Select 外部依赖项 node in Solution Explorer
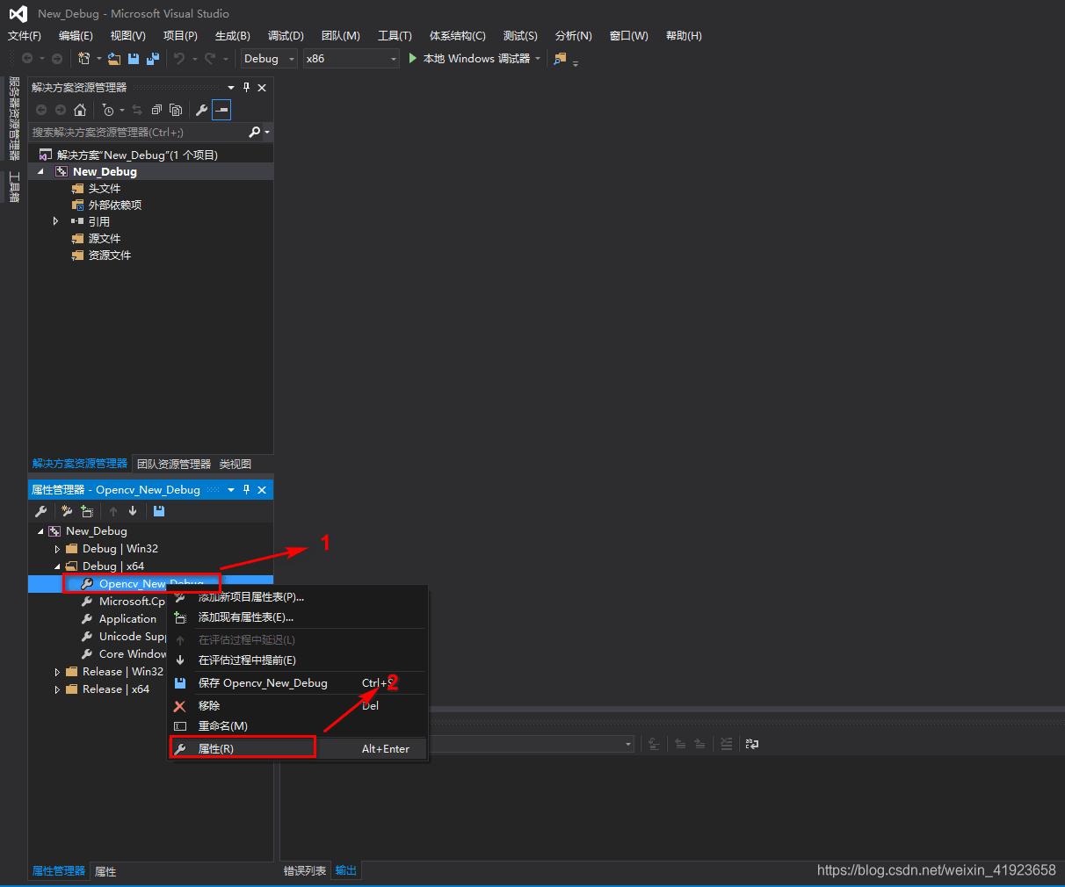The width and height of the screenshot is (1065, 887). [x=115, y=206]
